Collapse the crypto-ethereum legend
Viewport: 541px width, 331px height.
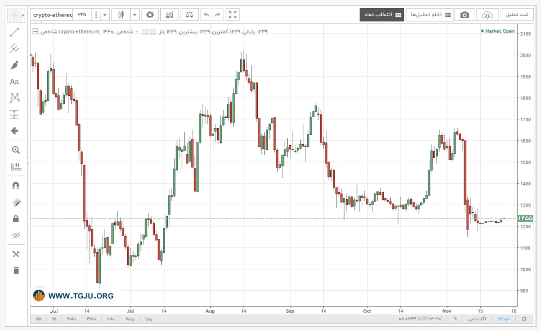tap(35, 32)
